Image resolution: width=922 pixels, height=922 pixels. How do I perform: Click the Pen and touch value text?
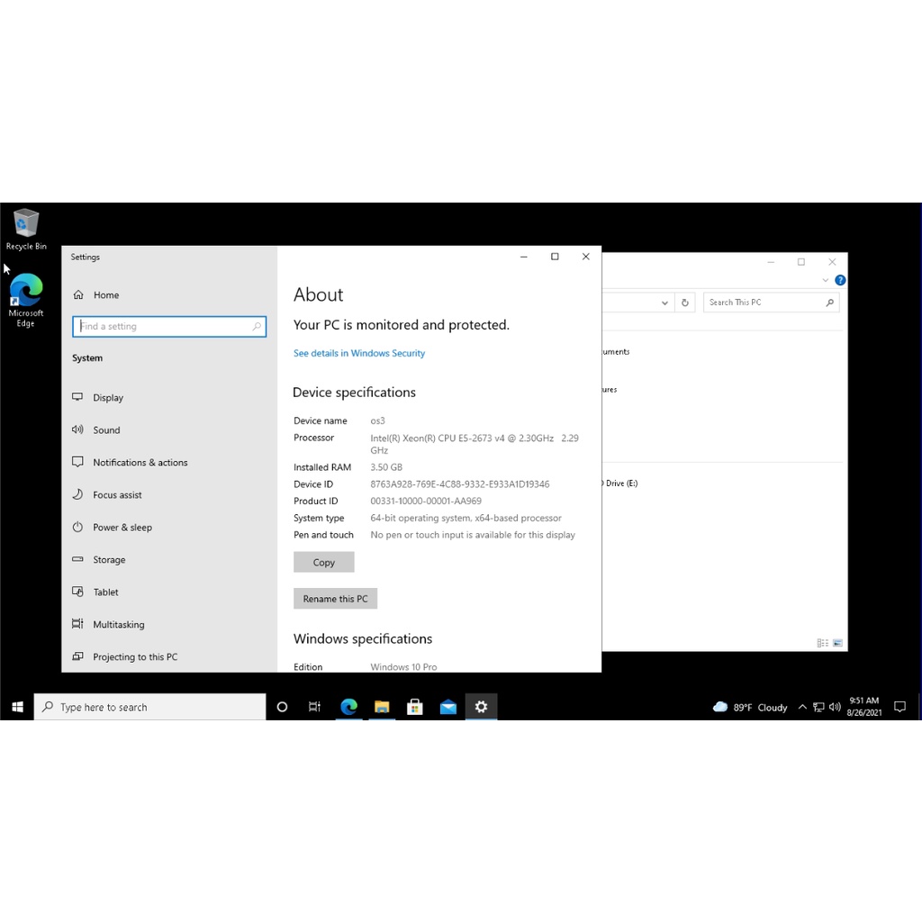[x=473, y=535]
